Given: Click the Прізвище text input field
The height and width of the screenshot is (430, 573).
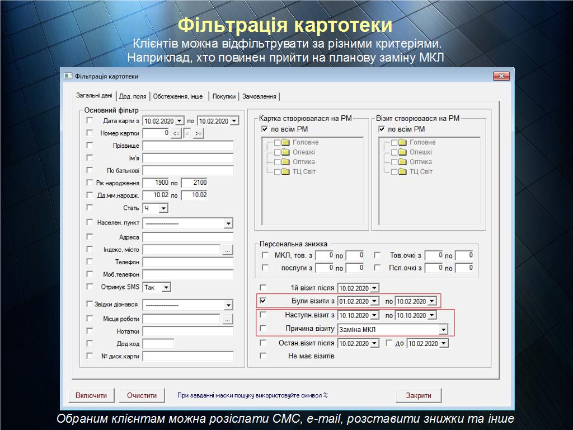Looking at the screenshot, I should pos(187,146).
